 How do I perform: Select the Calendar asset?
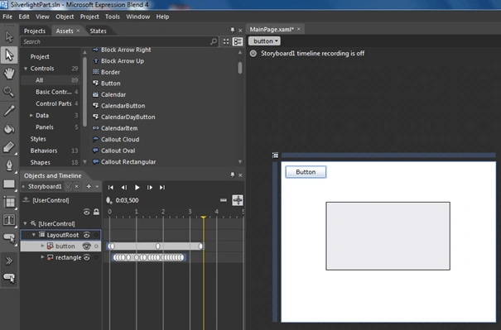pos(113,94)
